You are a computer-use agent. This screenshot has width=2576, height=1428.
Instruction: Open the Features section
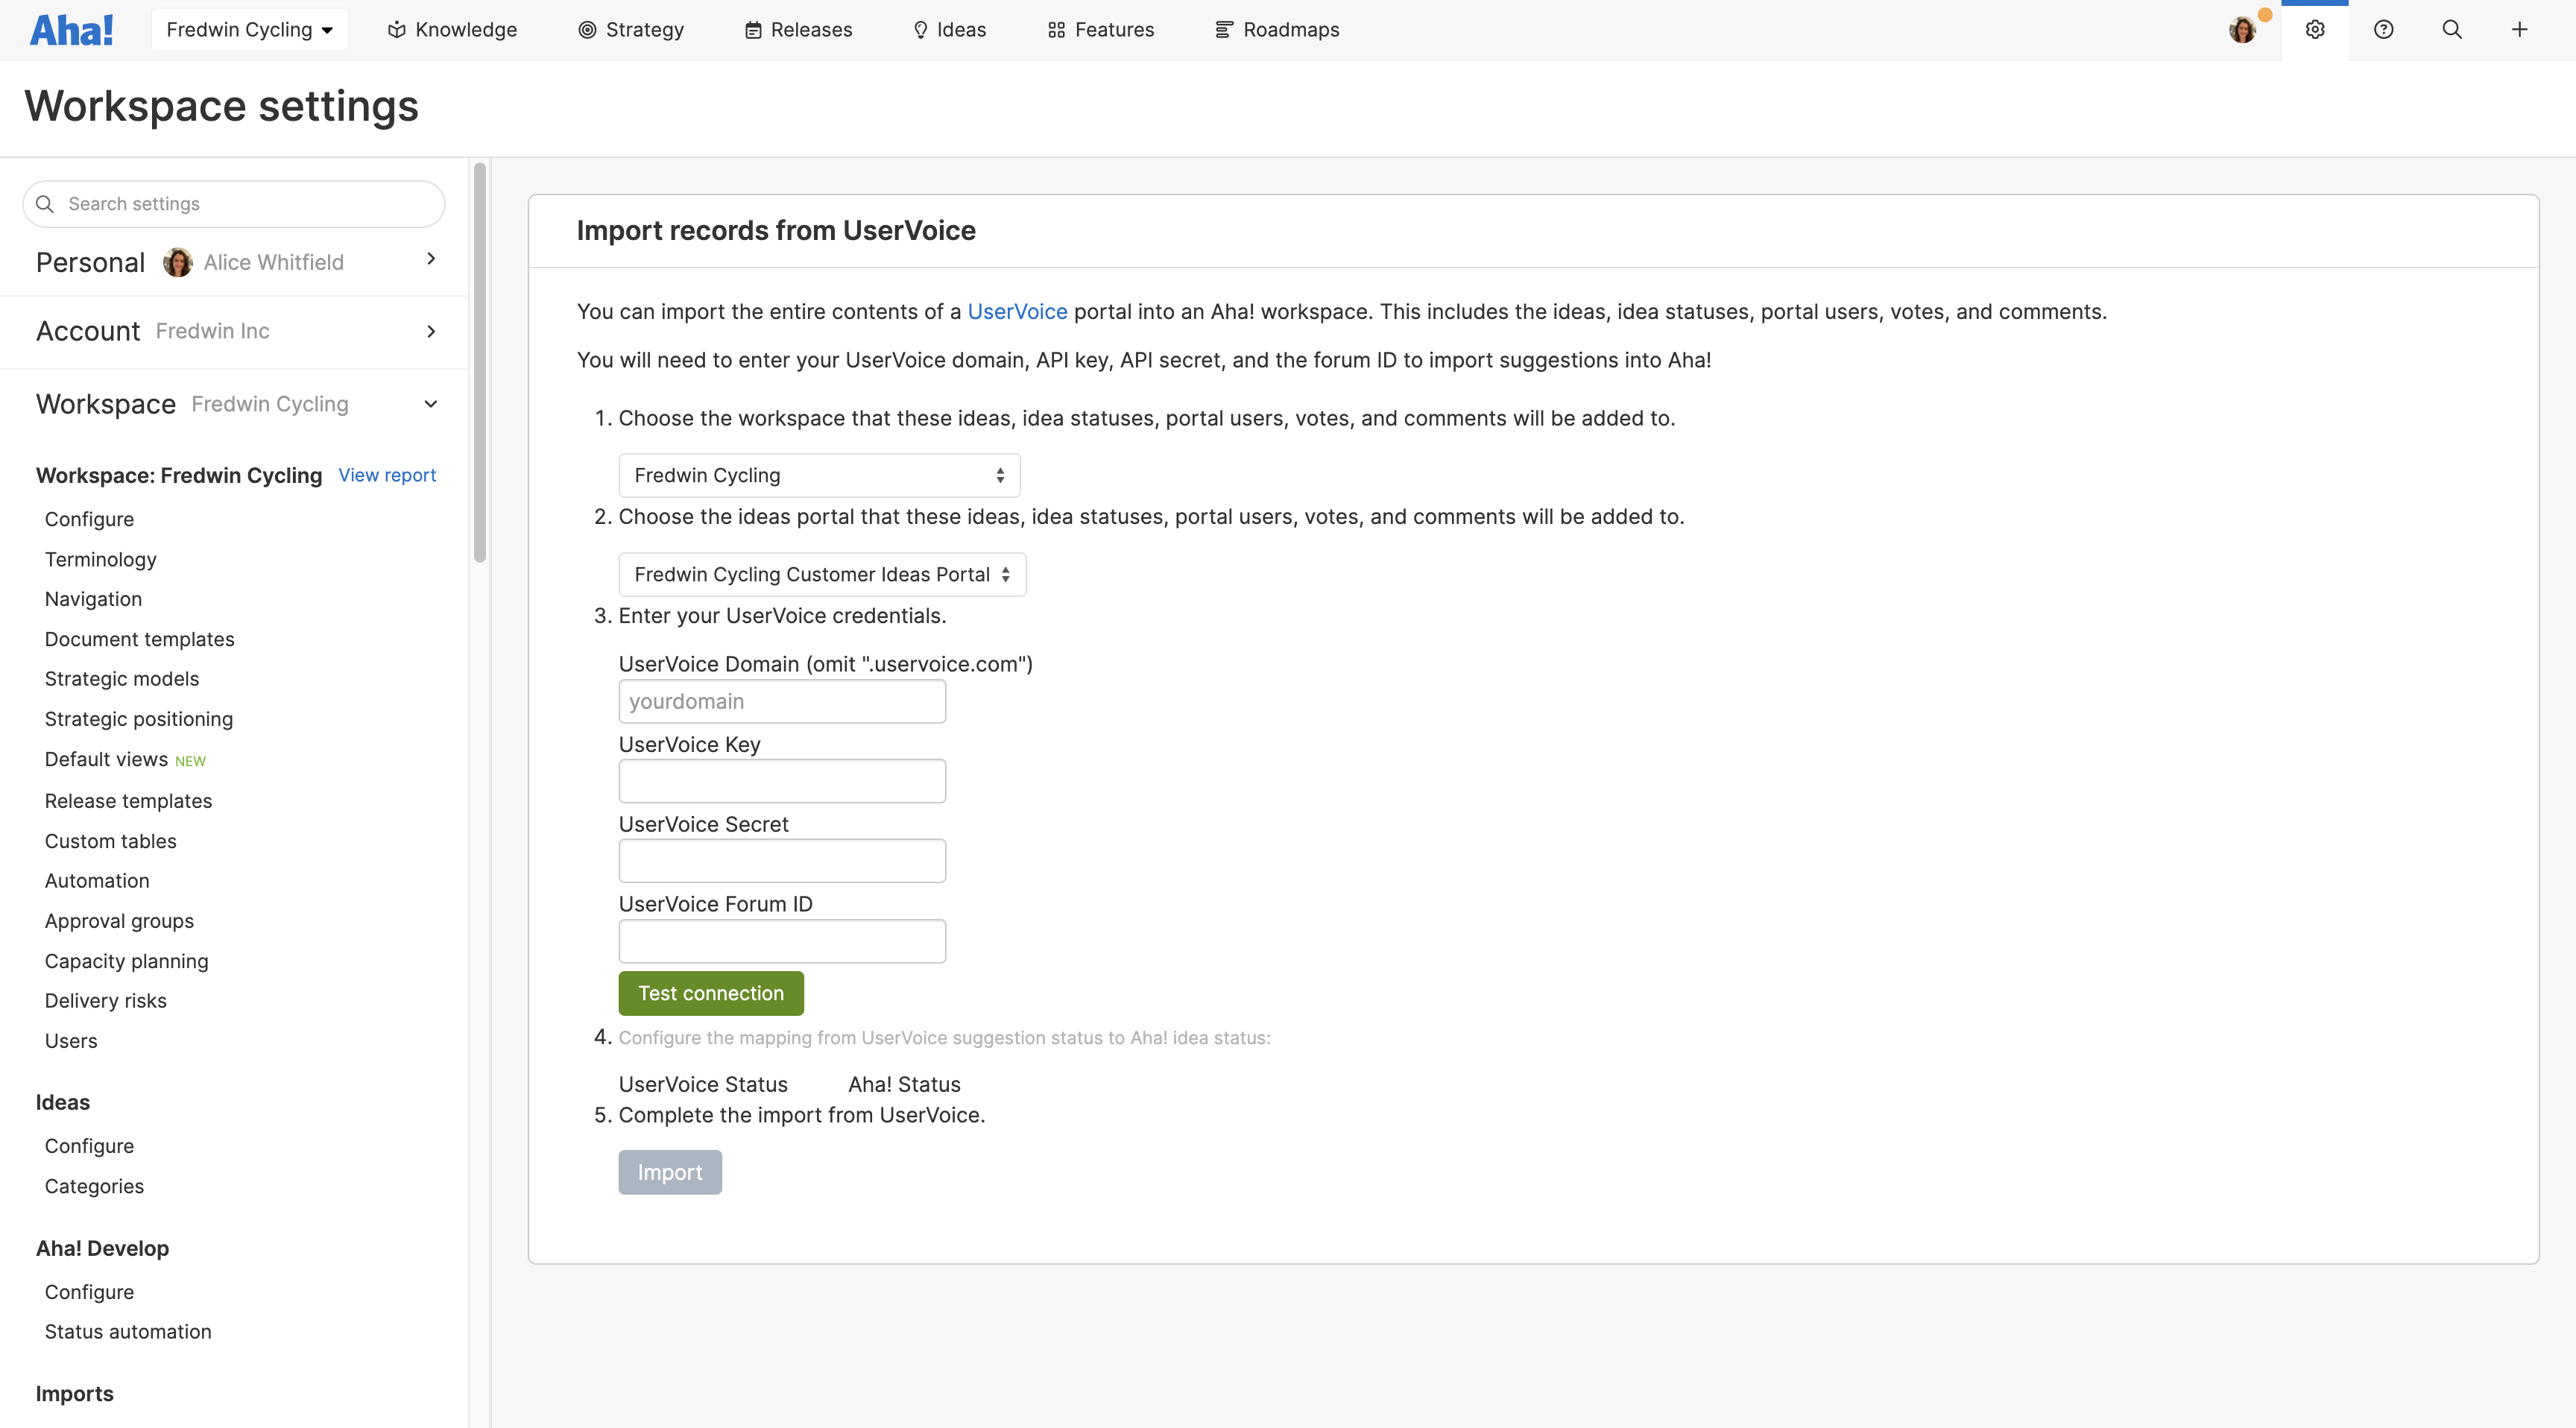click(x=1099, y=29)
